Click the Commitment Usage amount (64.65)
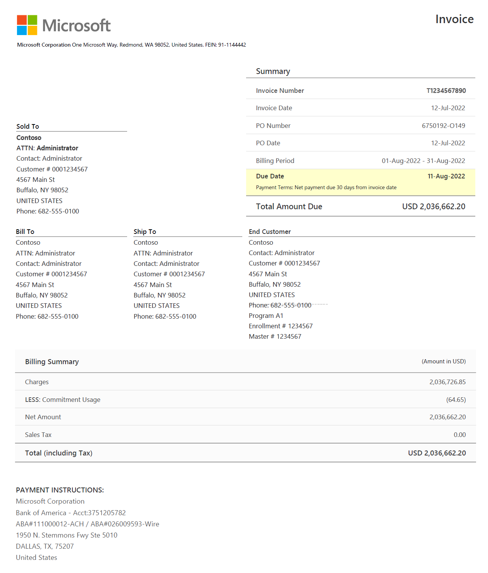 [456, 400]
